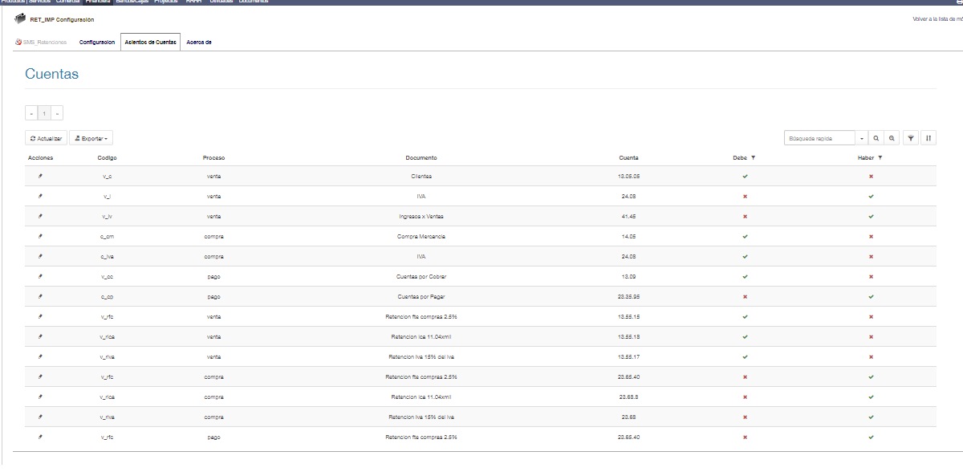The width and height of the screenshot is (963, 472).
Task: Click the advanced search zoom icon
Action: click(891, 138)
